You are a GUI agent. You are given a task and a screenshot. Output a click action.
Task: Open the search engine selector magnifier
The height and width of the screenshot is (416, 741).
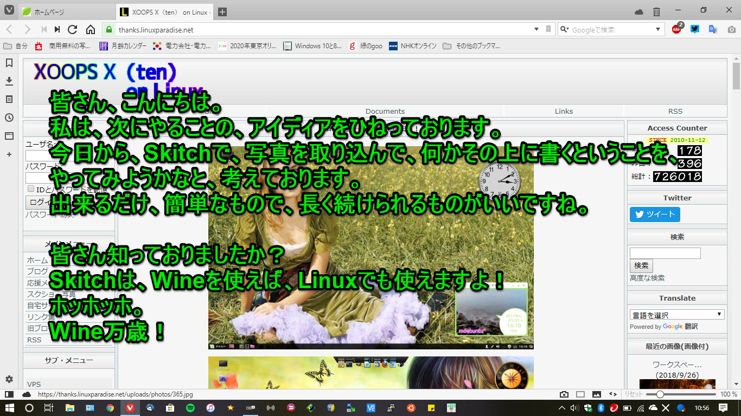click(x=565, y=29)
